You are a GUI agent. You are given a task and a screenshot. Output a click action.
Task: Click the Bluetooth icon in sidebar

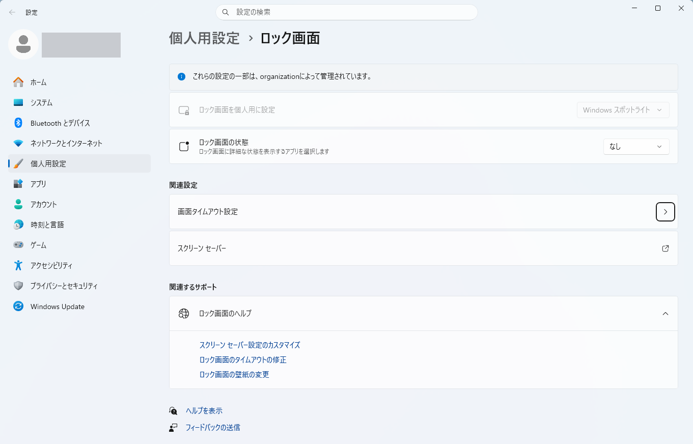(18, 123)
